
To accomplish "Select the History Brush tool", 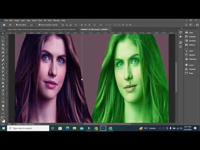I will [x=3, y=71].
